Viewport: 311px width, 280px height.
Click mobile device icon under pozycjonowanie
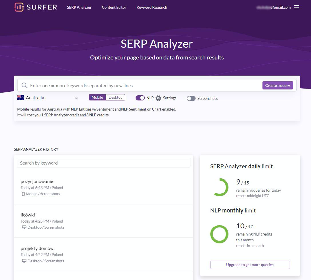(x=23, y=194)
